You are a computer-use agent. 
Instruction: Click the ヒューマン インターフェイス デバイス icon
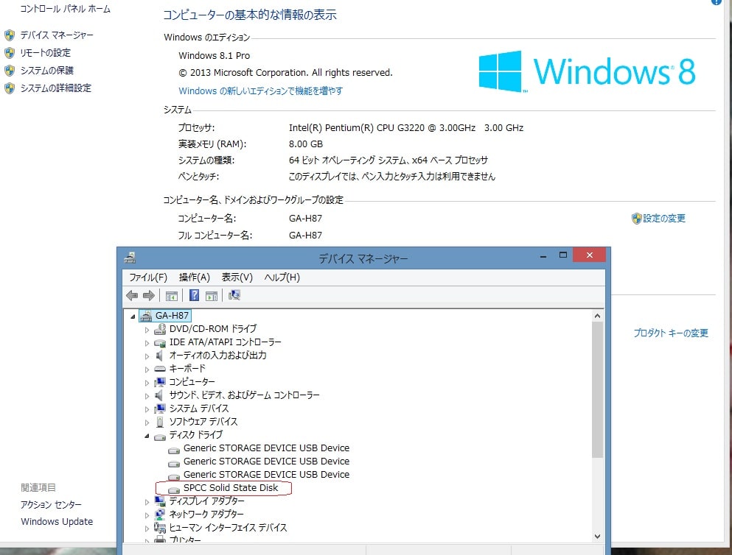(x=160, y=528)
